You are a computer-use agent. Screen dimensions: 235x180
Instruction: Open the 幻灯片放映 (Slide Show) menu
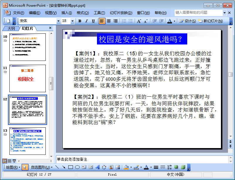[x=121, y=13]
